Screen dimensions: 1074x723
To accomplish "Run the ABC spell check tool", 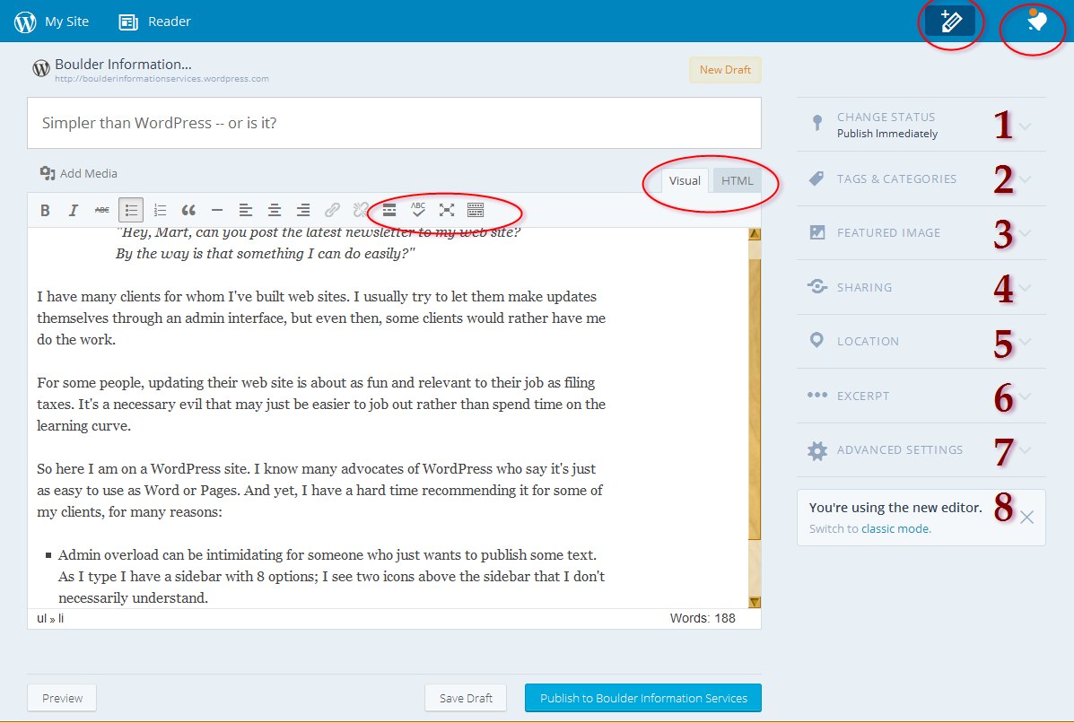I will [418, 210].
